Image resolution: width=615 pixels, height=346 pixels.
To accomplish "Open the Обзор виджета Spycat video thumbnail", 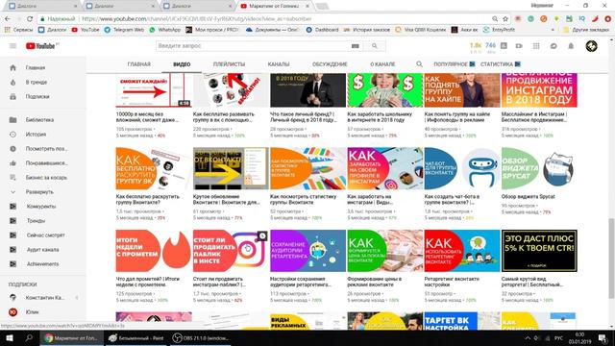I will pyautogui.click(x=539, y=168).
